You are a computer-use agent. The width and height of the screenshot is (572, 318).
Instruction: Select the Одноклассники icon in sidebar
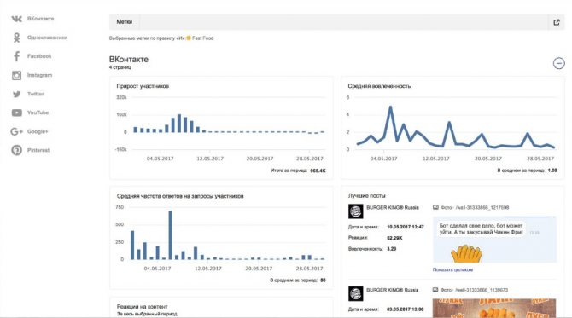click(x=16, y=38)
